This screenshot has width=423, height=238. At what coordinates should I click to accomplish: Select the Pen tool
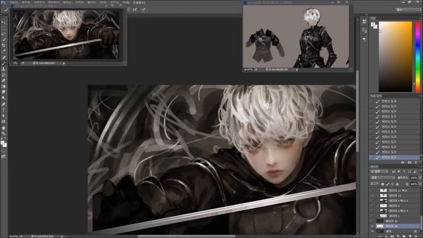[x=3, y=104]
